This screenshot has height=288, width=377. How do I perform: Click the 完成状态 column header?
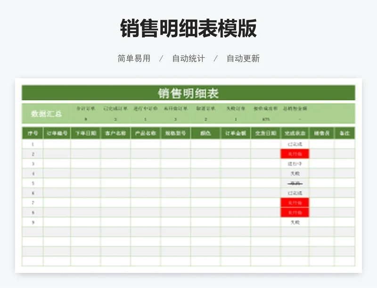(x=295, y=133)
